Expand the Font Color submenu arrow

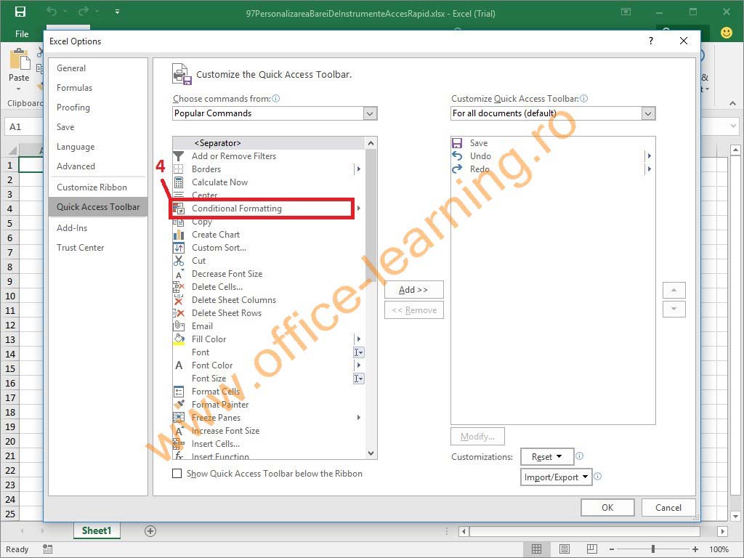click(x=359, y=365)
